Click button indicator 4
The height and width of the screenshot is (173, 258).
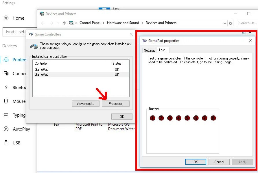pos(178,118)
